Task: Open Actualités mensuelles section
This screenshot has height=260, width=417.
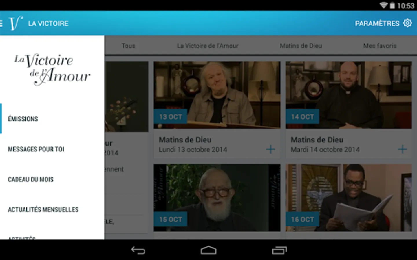Action: pos(52,209)
